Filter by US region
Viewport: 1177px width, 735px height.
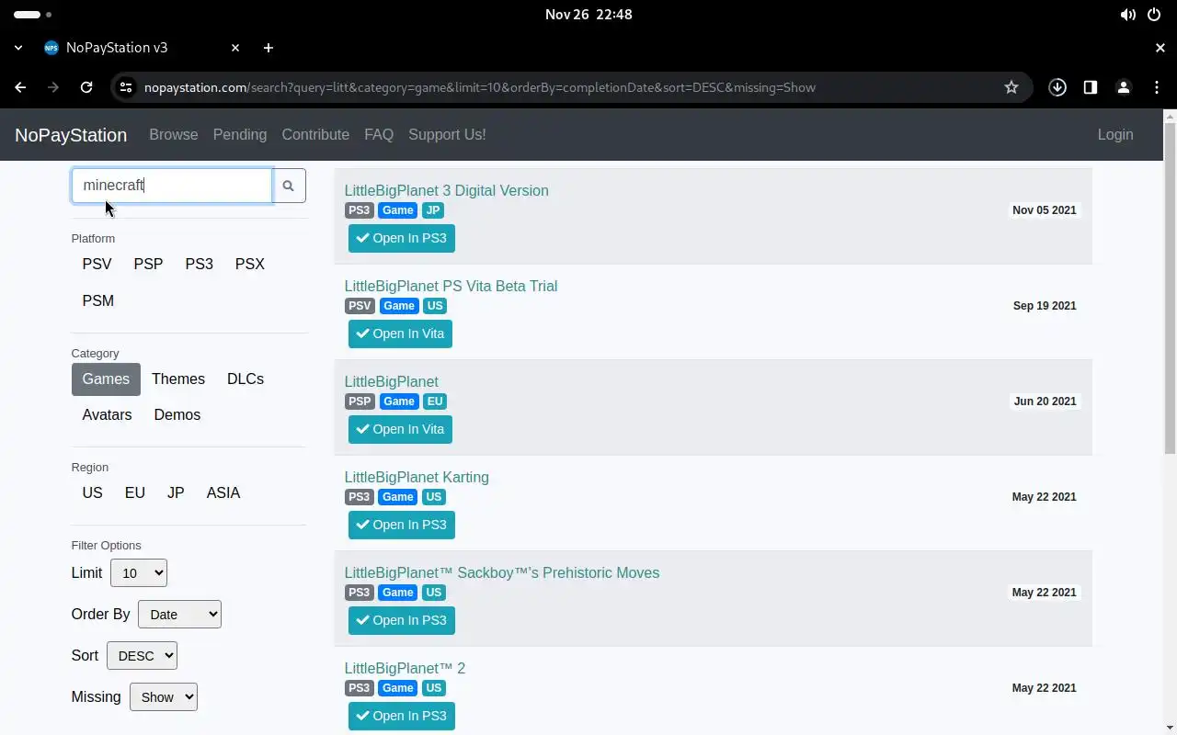[92, 493]
